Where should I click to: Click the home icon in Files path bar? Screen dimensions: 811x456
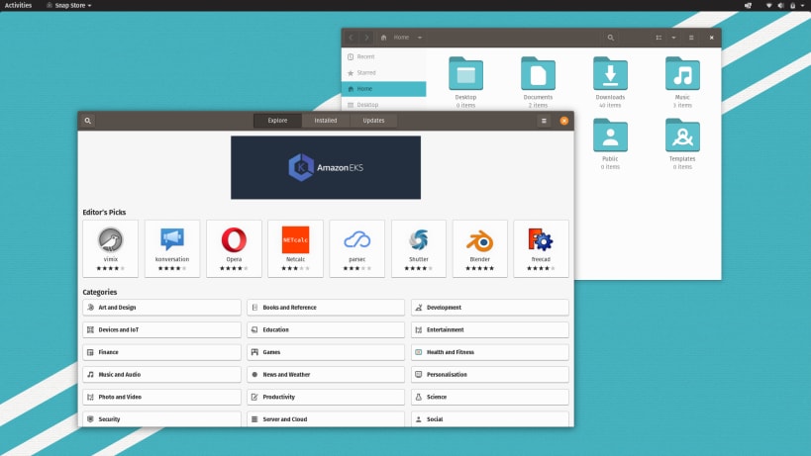coord(384,38)
